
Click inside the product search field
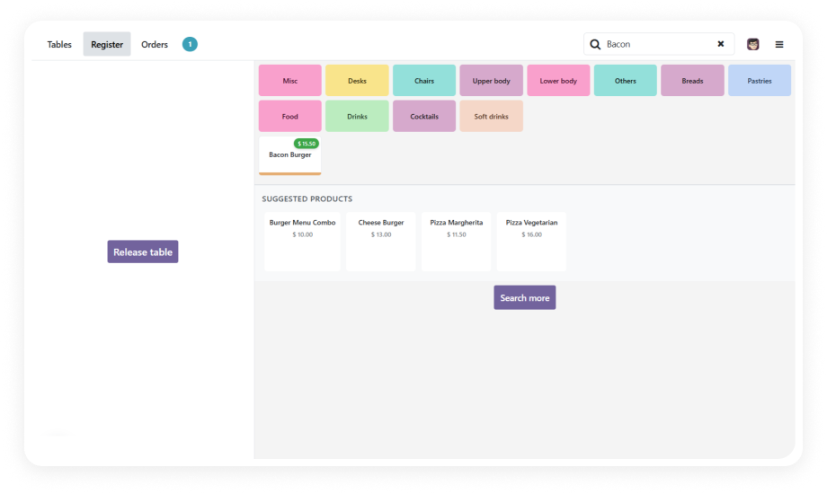click(x=658, y=44)
